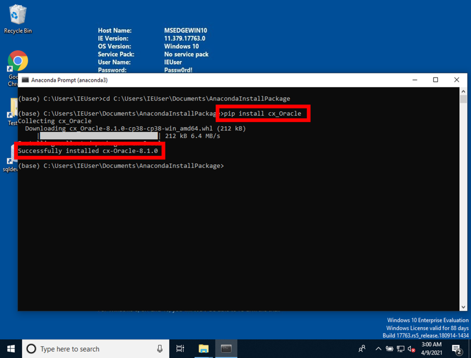The height and width of the screenshot is (358, 471).
Task: Click the download progress bar in the prompt
Action: [99, 136]
